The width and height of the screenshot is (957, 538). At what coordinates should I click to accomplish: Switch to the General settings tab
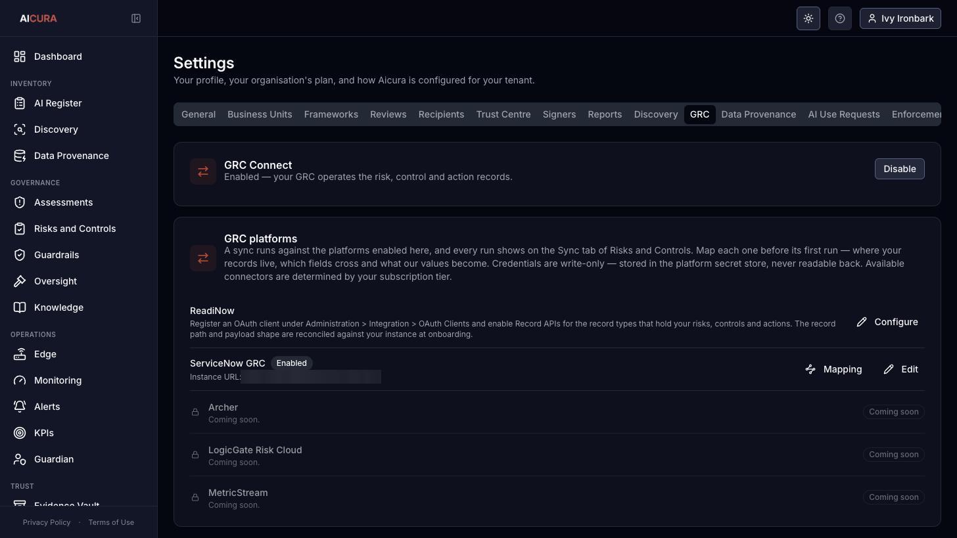coord(198,114)
